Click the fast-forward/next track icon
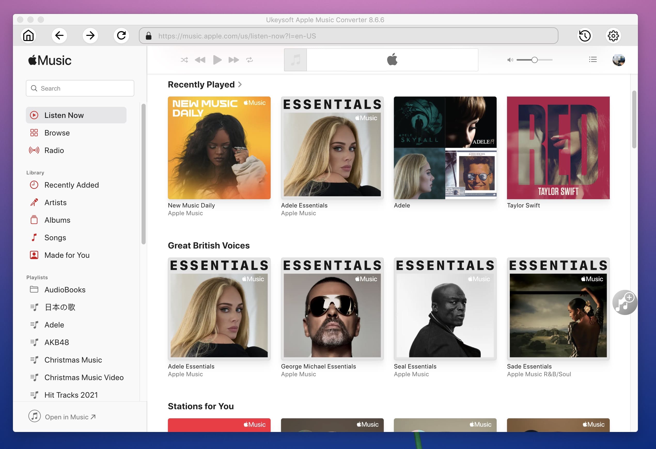 pyautogui.click(x=233, y=60)
